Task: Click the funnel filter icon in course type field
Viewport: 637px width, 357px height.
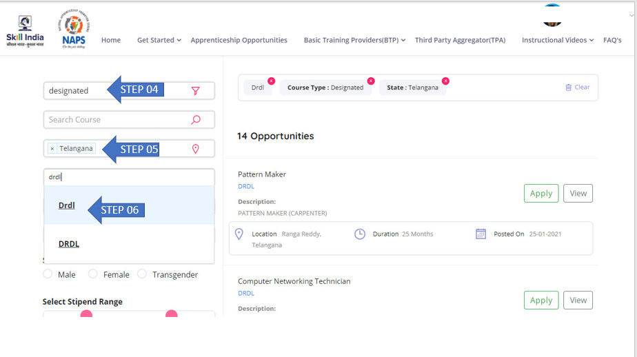Action: click(x=195, y=91)
